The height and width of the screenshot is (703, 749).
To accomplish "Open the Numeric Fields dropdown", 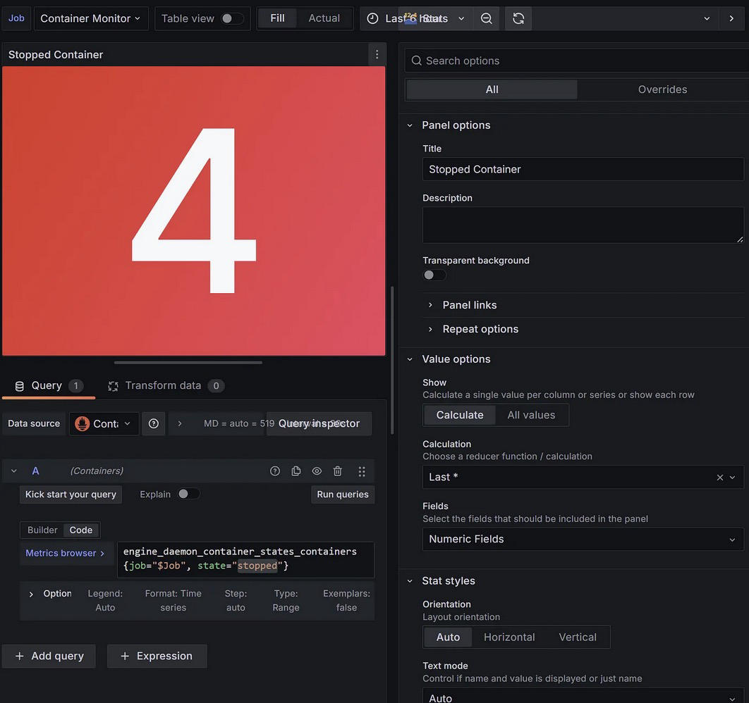I will tap(583, 540).
